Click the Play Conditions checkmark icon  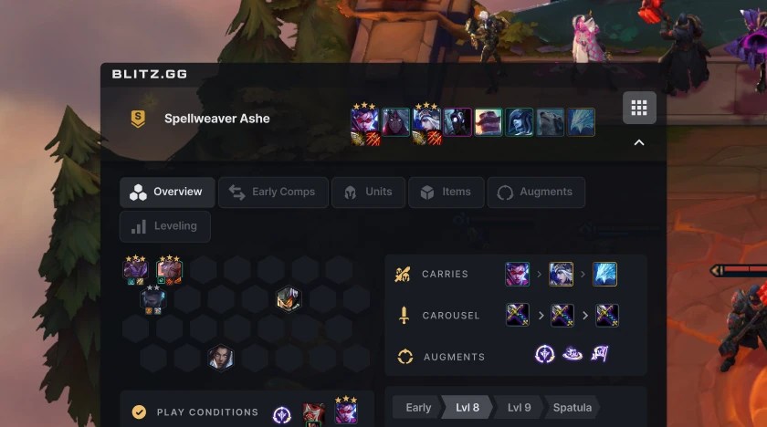[x=139, y=411]
